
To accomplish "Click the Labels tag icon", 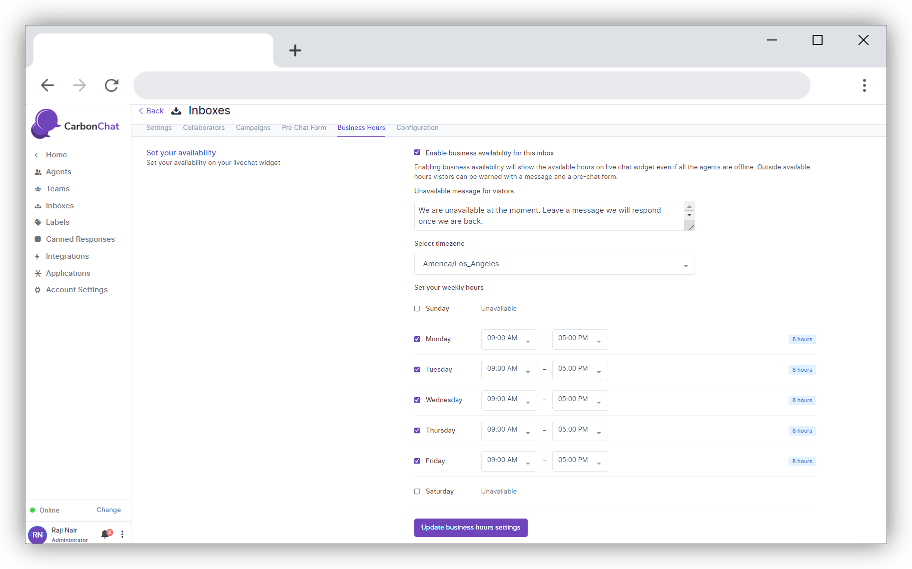I will click(x=38, y=222).
